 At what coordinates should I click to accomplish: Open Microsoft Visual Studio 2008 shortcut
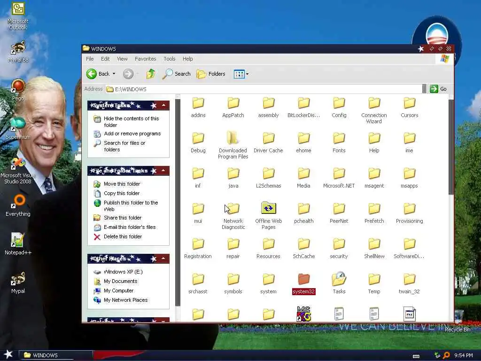[18, 171]
